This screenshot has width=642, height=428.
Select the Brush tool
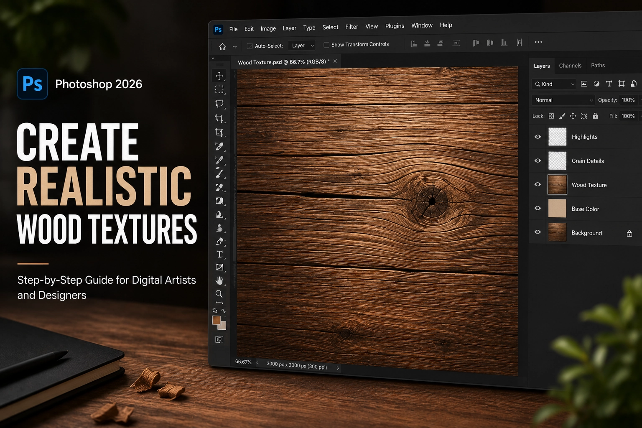[219, 173]
